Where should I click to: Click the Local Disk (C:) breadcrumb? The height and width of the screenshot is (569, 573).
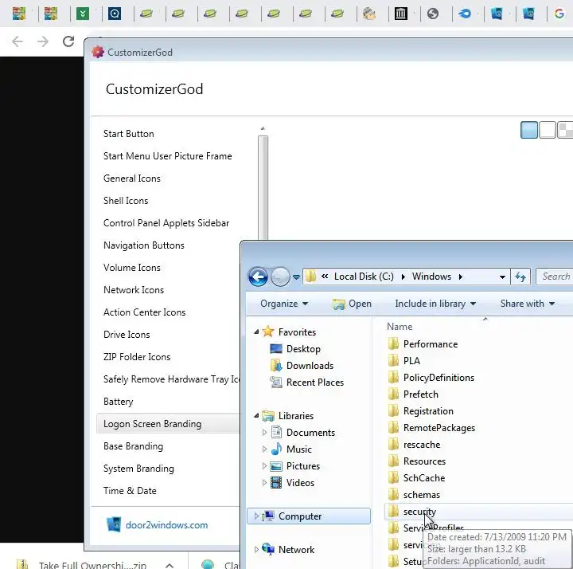[364, 277]
